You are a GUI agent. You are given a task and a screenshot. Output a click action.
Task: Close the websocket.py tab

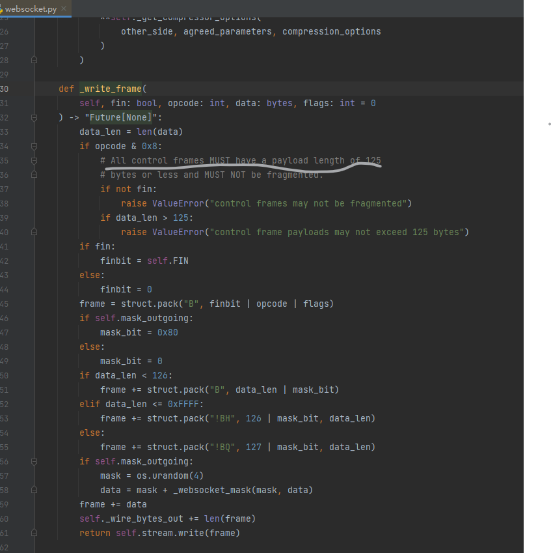point(64,8)
